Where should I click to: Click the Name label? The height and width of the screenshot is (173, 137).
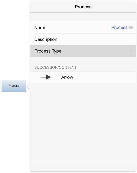(x=40, y=28)
